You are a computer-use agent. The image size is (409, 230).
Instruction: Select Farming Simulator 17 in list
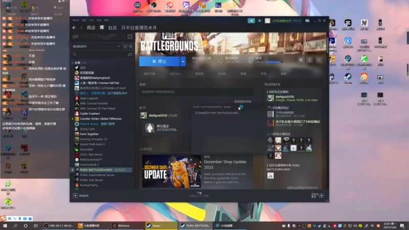tap(94, 139)
